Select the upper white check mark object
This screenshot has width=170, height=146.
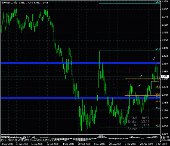[x=141, y=76]
